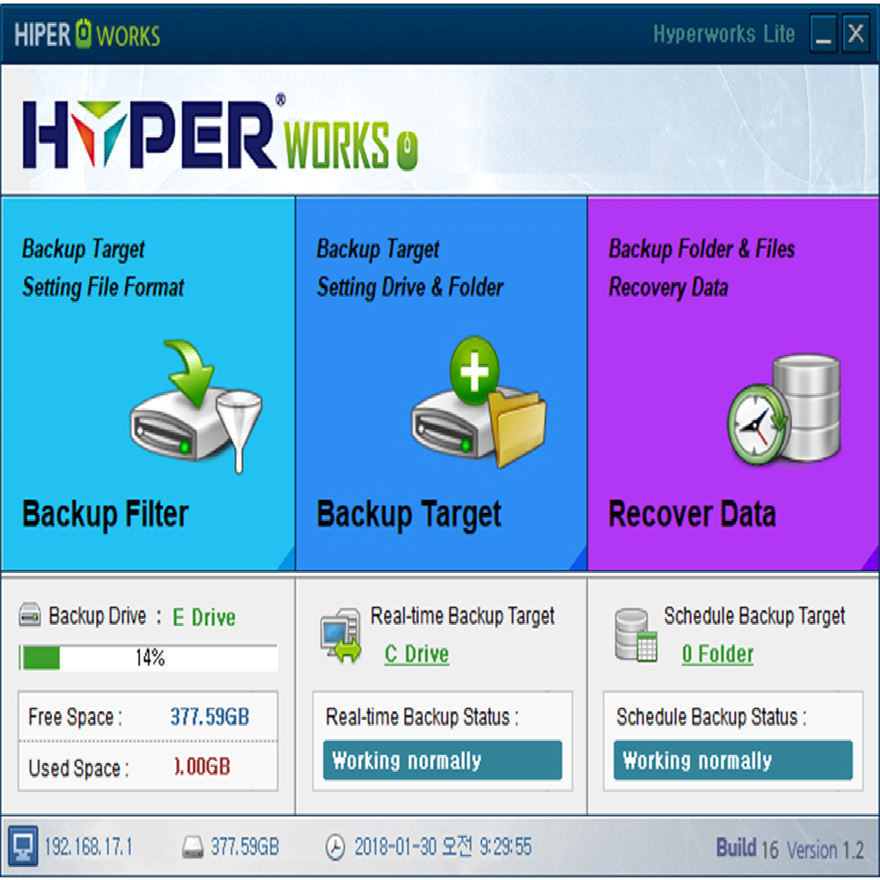This screenshot has width=880, height=880.
Task: Click the E Drive backup drive label
Action: (x=202, y=617)
